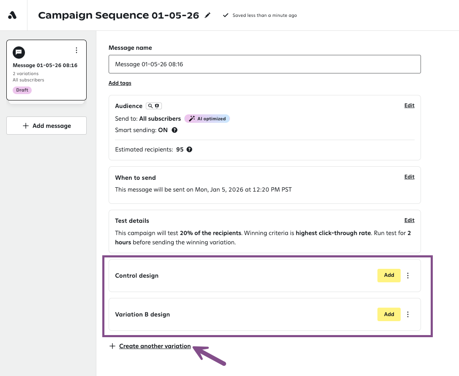Click the Add message button
Image resolution: width=459 pixels, height=376 pixels.
tap(46, 126)
